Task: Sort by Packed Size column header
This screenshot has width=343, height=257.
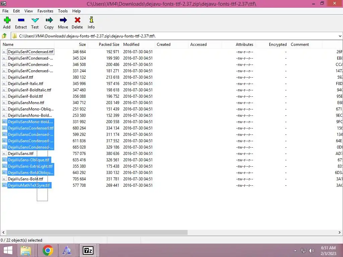Action: tap(105, 45)
